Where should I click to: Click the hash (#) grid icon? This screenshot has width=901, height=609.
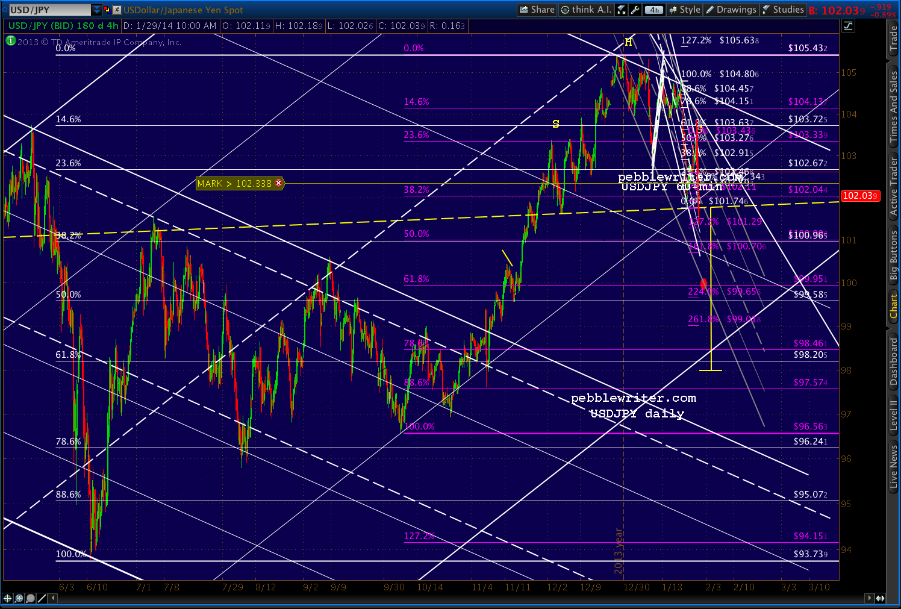(x=117, y=10)
